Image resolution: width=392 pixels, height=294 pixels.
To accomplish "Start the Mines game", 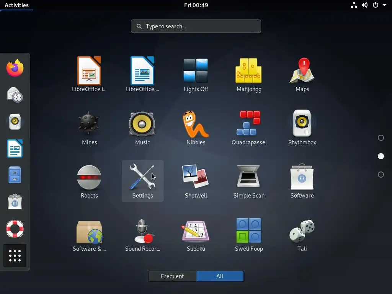I will (89, 127).
